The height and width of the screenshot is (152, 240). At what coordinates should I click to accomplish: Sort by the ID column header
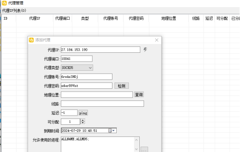tap(9, 19)
